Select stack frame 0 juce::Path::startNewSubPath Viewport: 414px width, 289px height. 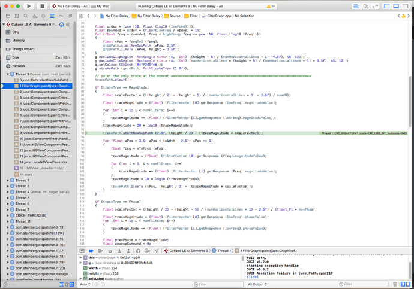click(x=46, y=80)
